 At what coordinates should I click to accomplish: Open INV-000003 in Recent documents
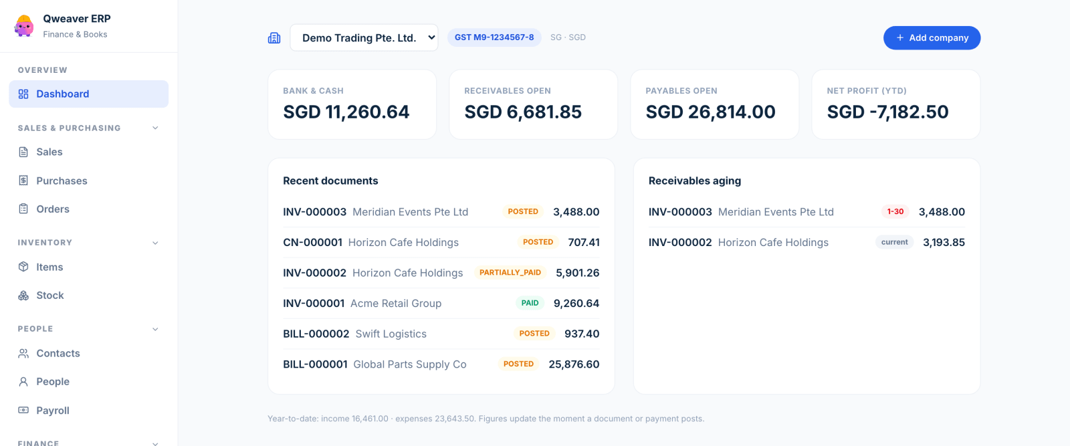click(441, 212)
